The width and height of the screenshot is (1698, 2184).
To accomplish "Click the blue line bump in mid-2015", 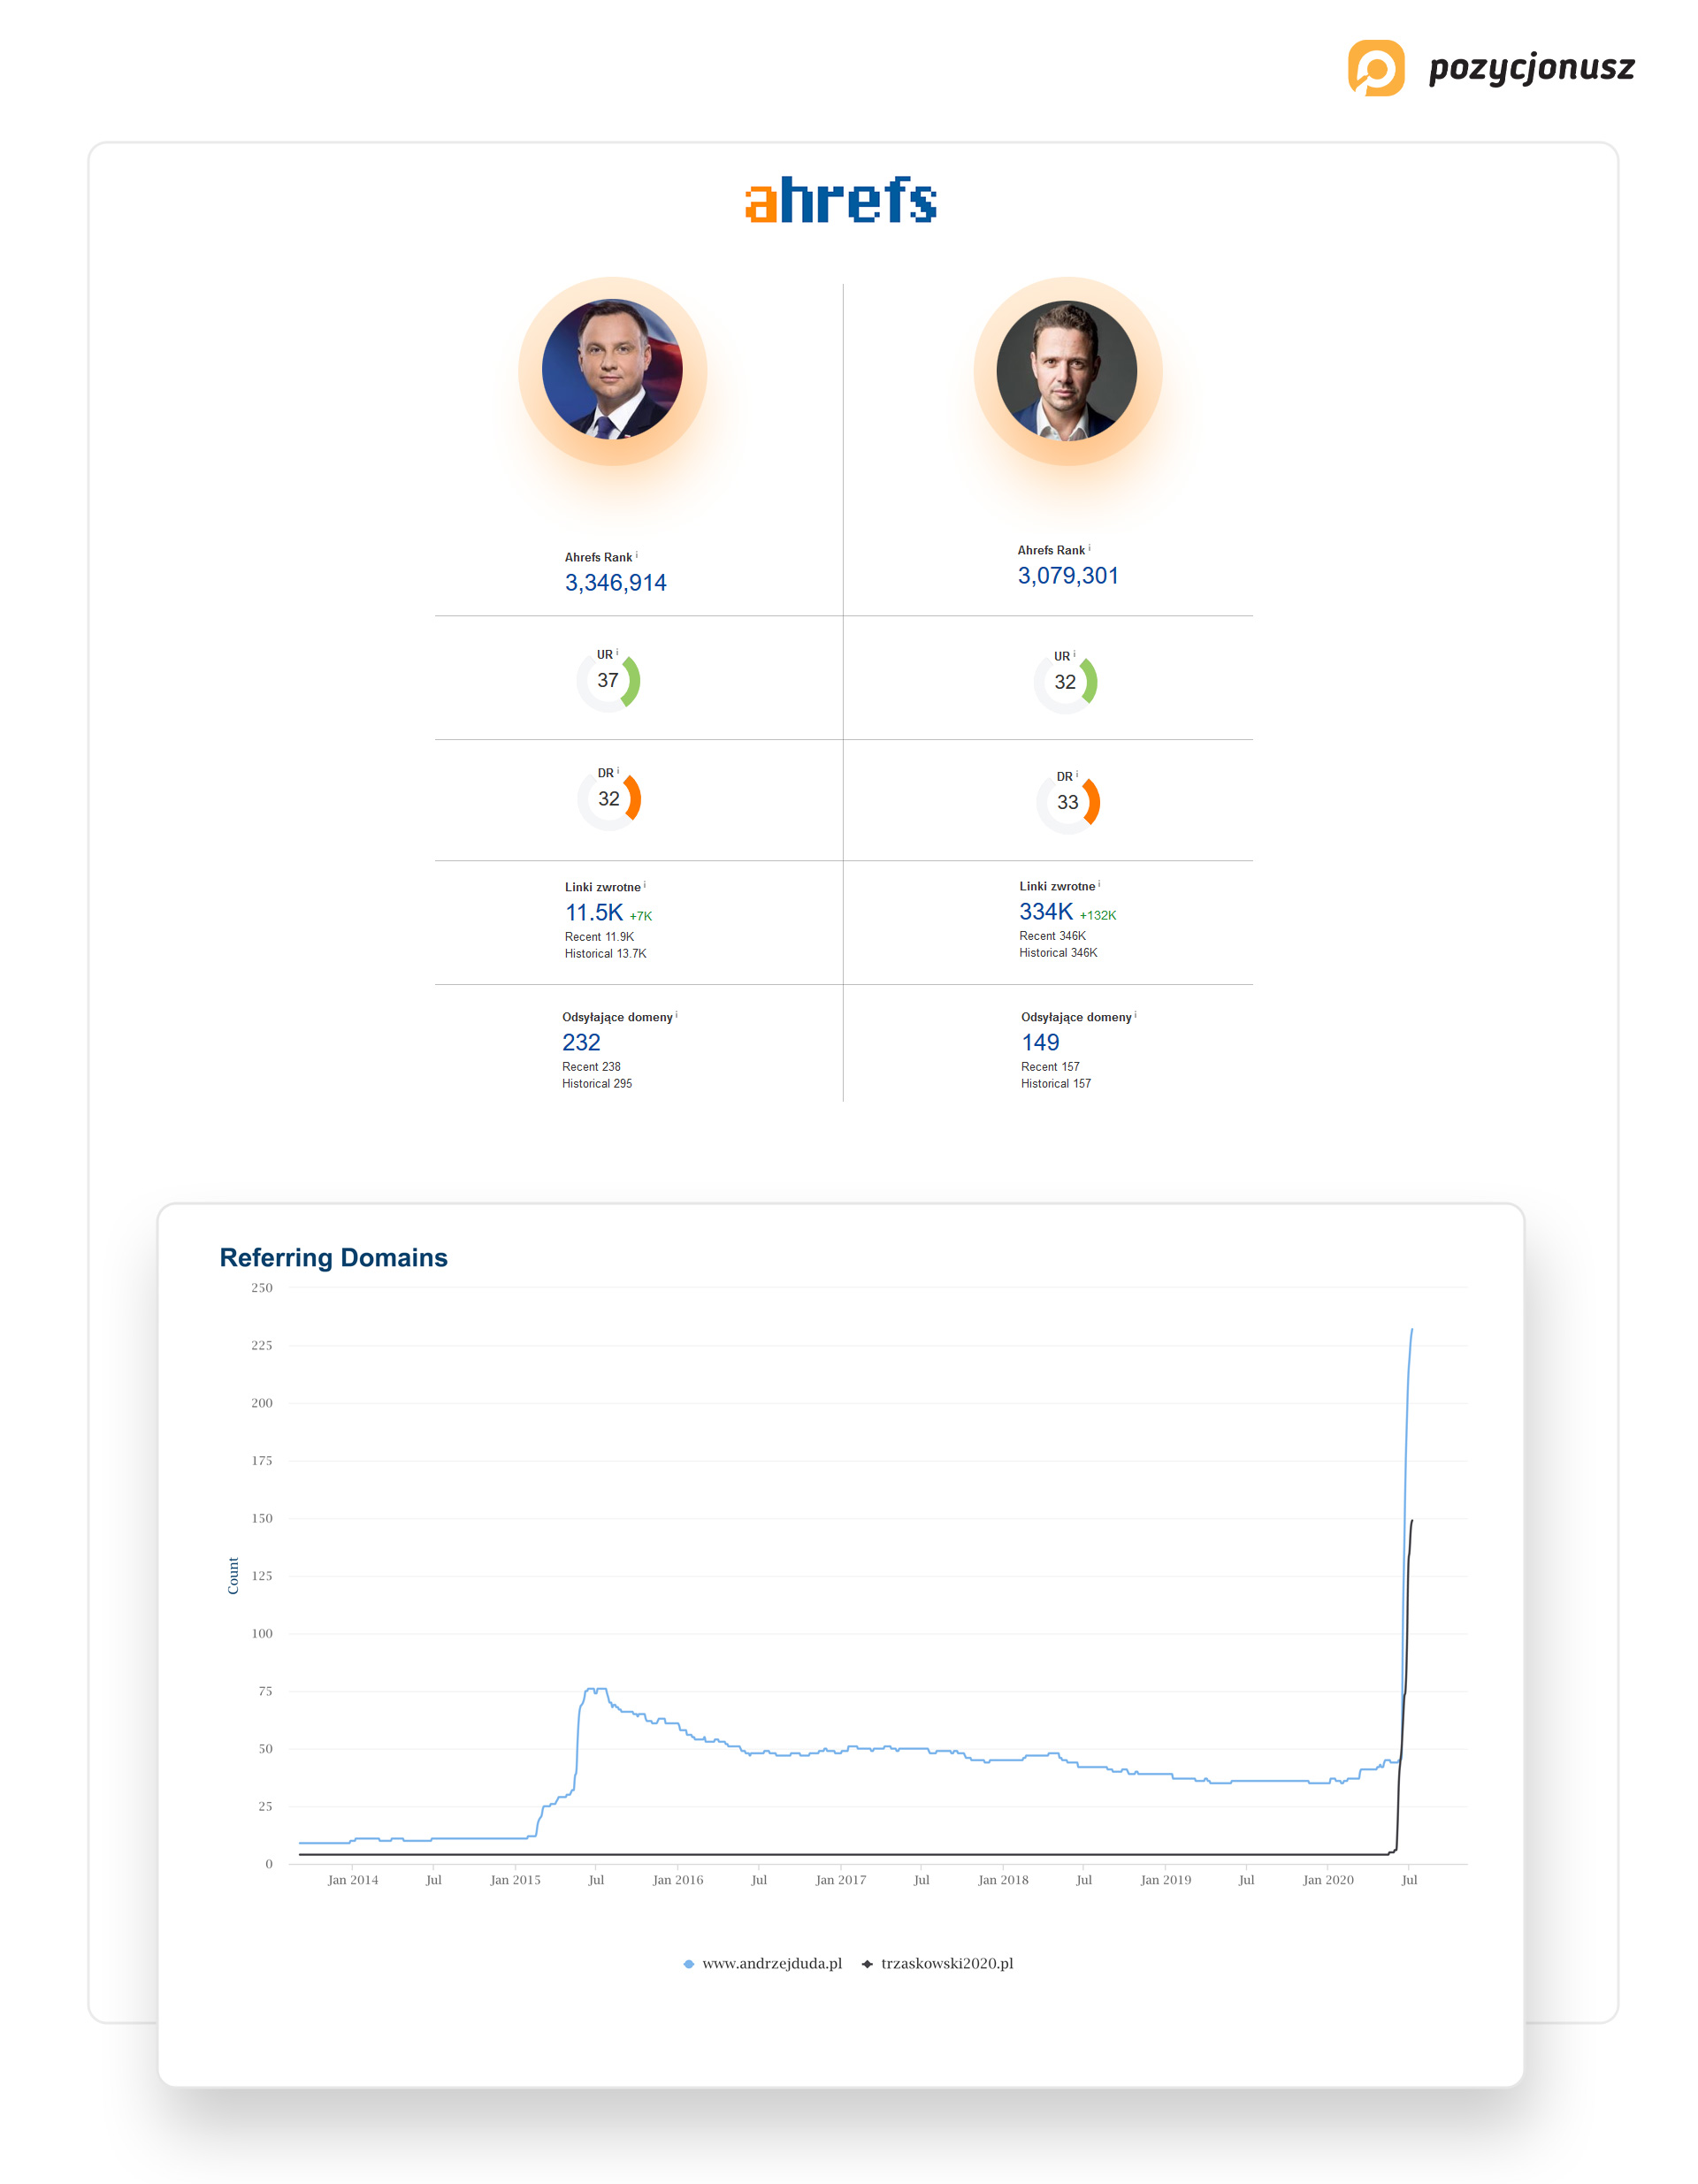I will pos(594,1690).
